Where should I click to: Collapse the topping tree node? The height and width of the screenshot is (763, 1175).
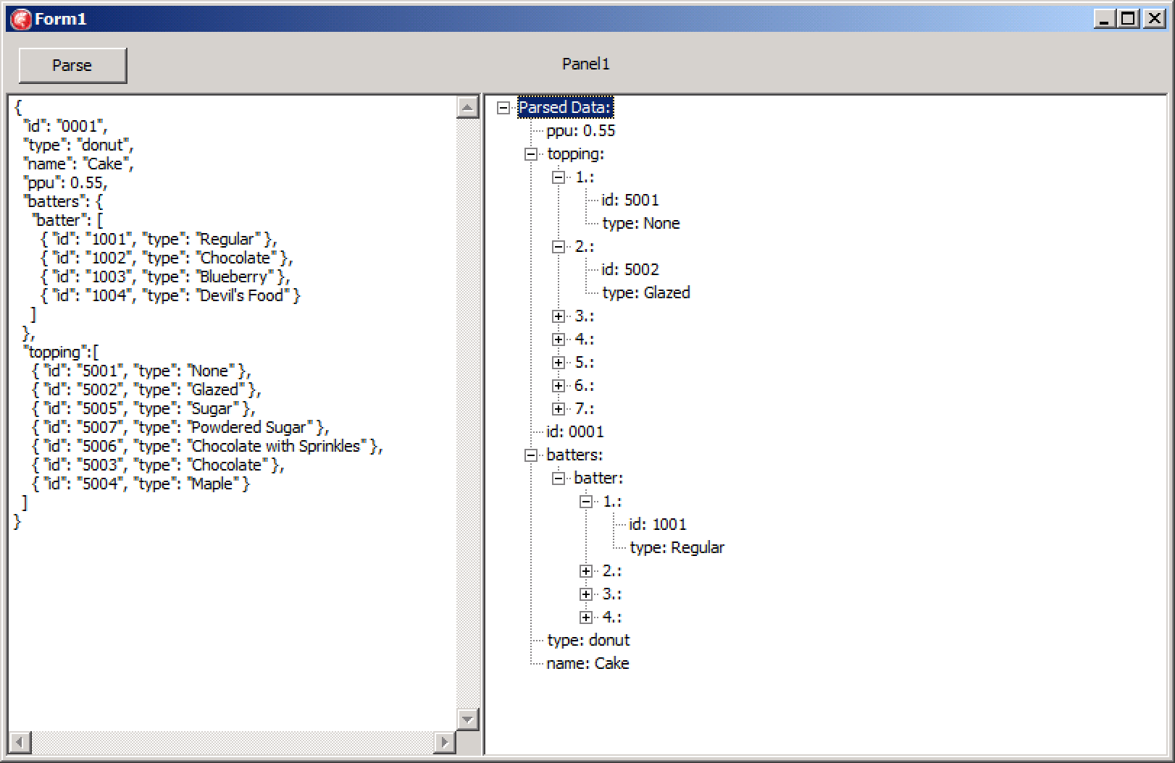click(x=531, y=154)
